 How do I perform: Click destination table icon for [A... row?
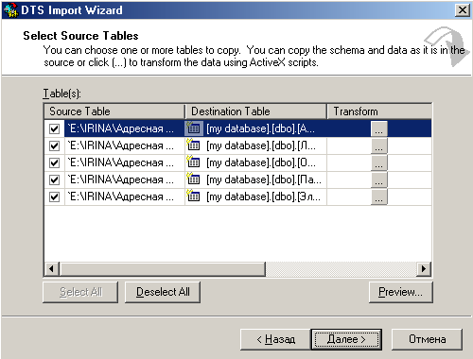pyautogui.click(x=194, y=128)
